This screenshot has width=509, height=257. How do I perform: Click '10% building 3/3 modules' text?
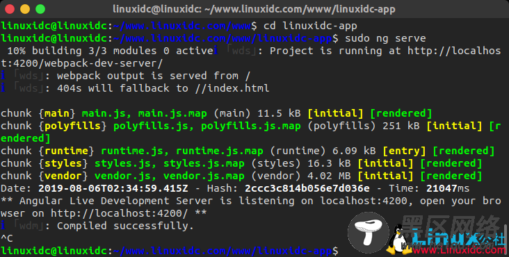(82, 51)
